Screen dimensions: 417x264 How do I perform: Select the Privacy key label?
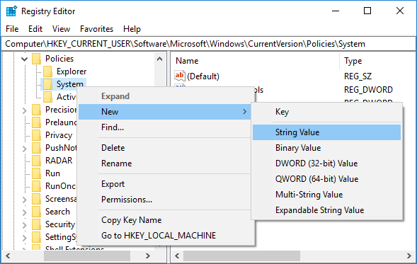59,135
